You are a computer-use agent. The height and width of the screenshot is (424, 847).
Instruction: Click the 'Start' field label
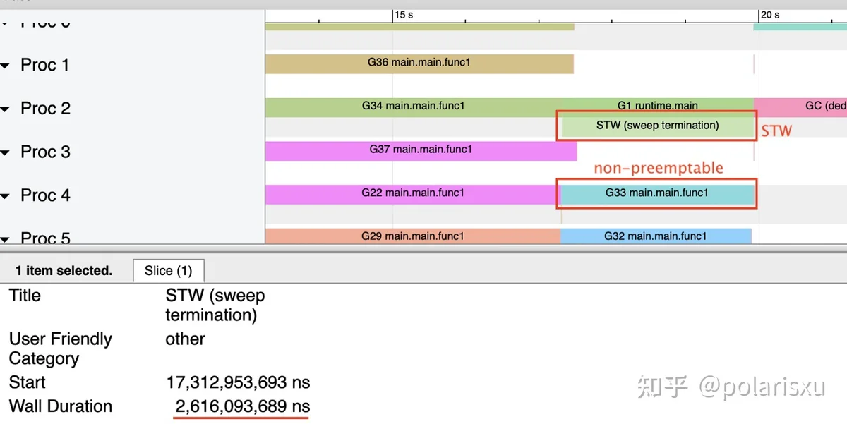tap(27, 383)
